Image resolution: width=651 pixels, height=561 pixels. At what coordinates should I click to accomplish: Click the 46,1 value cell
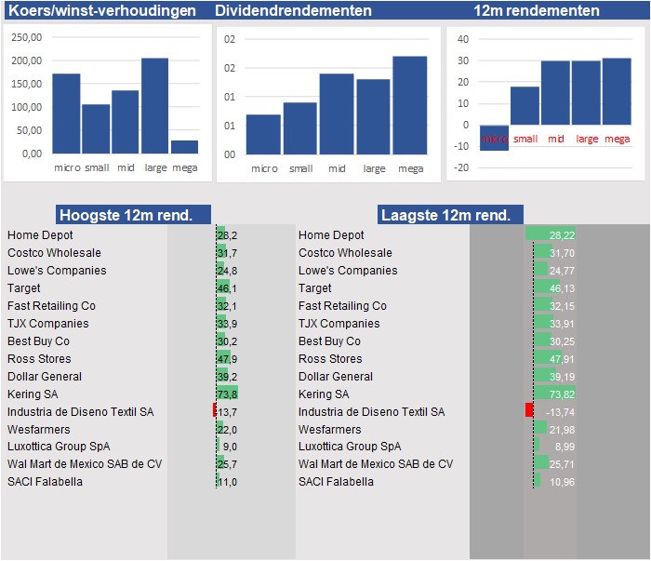pyautogui.click(x=227, y=288)
